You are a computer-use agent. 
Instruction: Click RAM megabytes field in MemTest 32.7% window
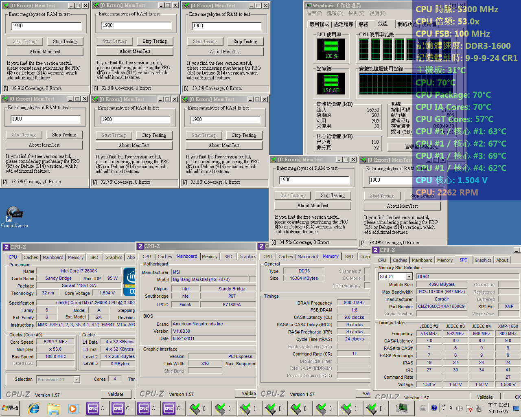click(x=136, y=119)
